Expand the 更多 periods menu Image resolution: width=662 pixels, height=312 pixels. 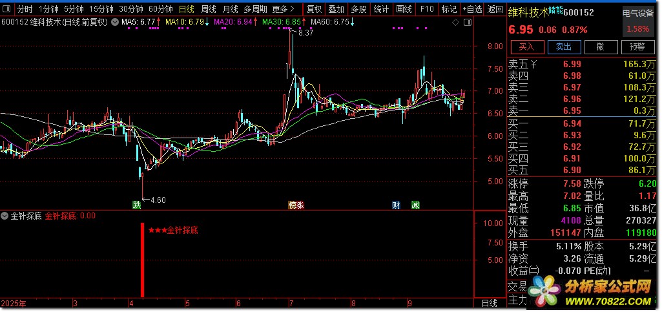(x=284, y=10)
